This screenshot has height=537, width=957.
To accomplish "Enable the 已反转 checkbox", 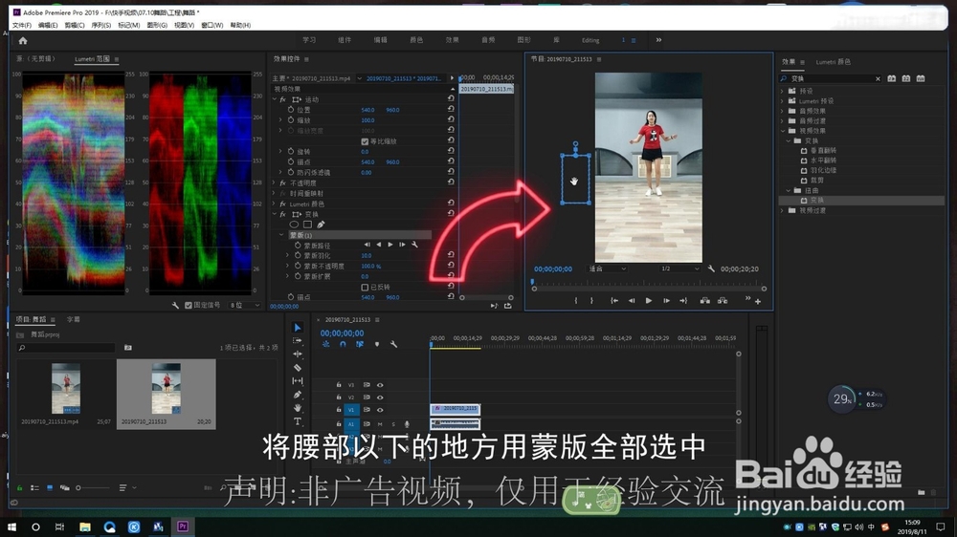I will click(365, 287).
